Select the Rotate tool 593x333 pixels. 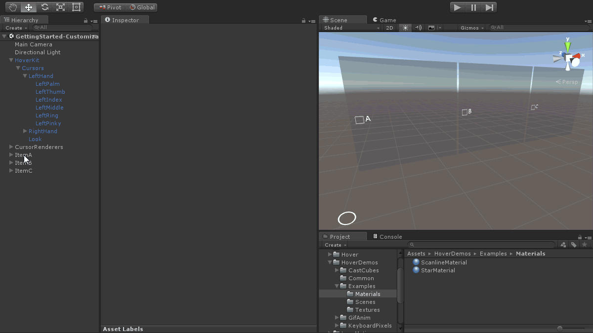click(x=44, y=7)
